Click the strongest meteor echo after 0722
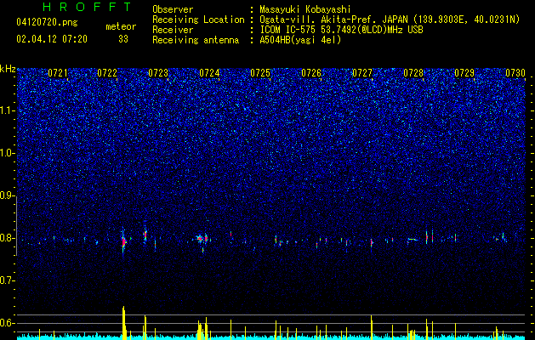 [x=124, y=241]
